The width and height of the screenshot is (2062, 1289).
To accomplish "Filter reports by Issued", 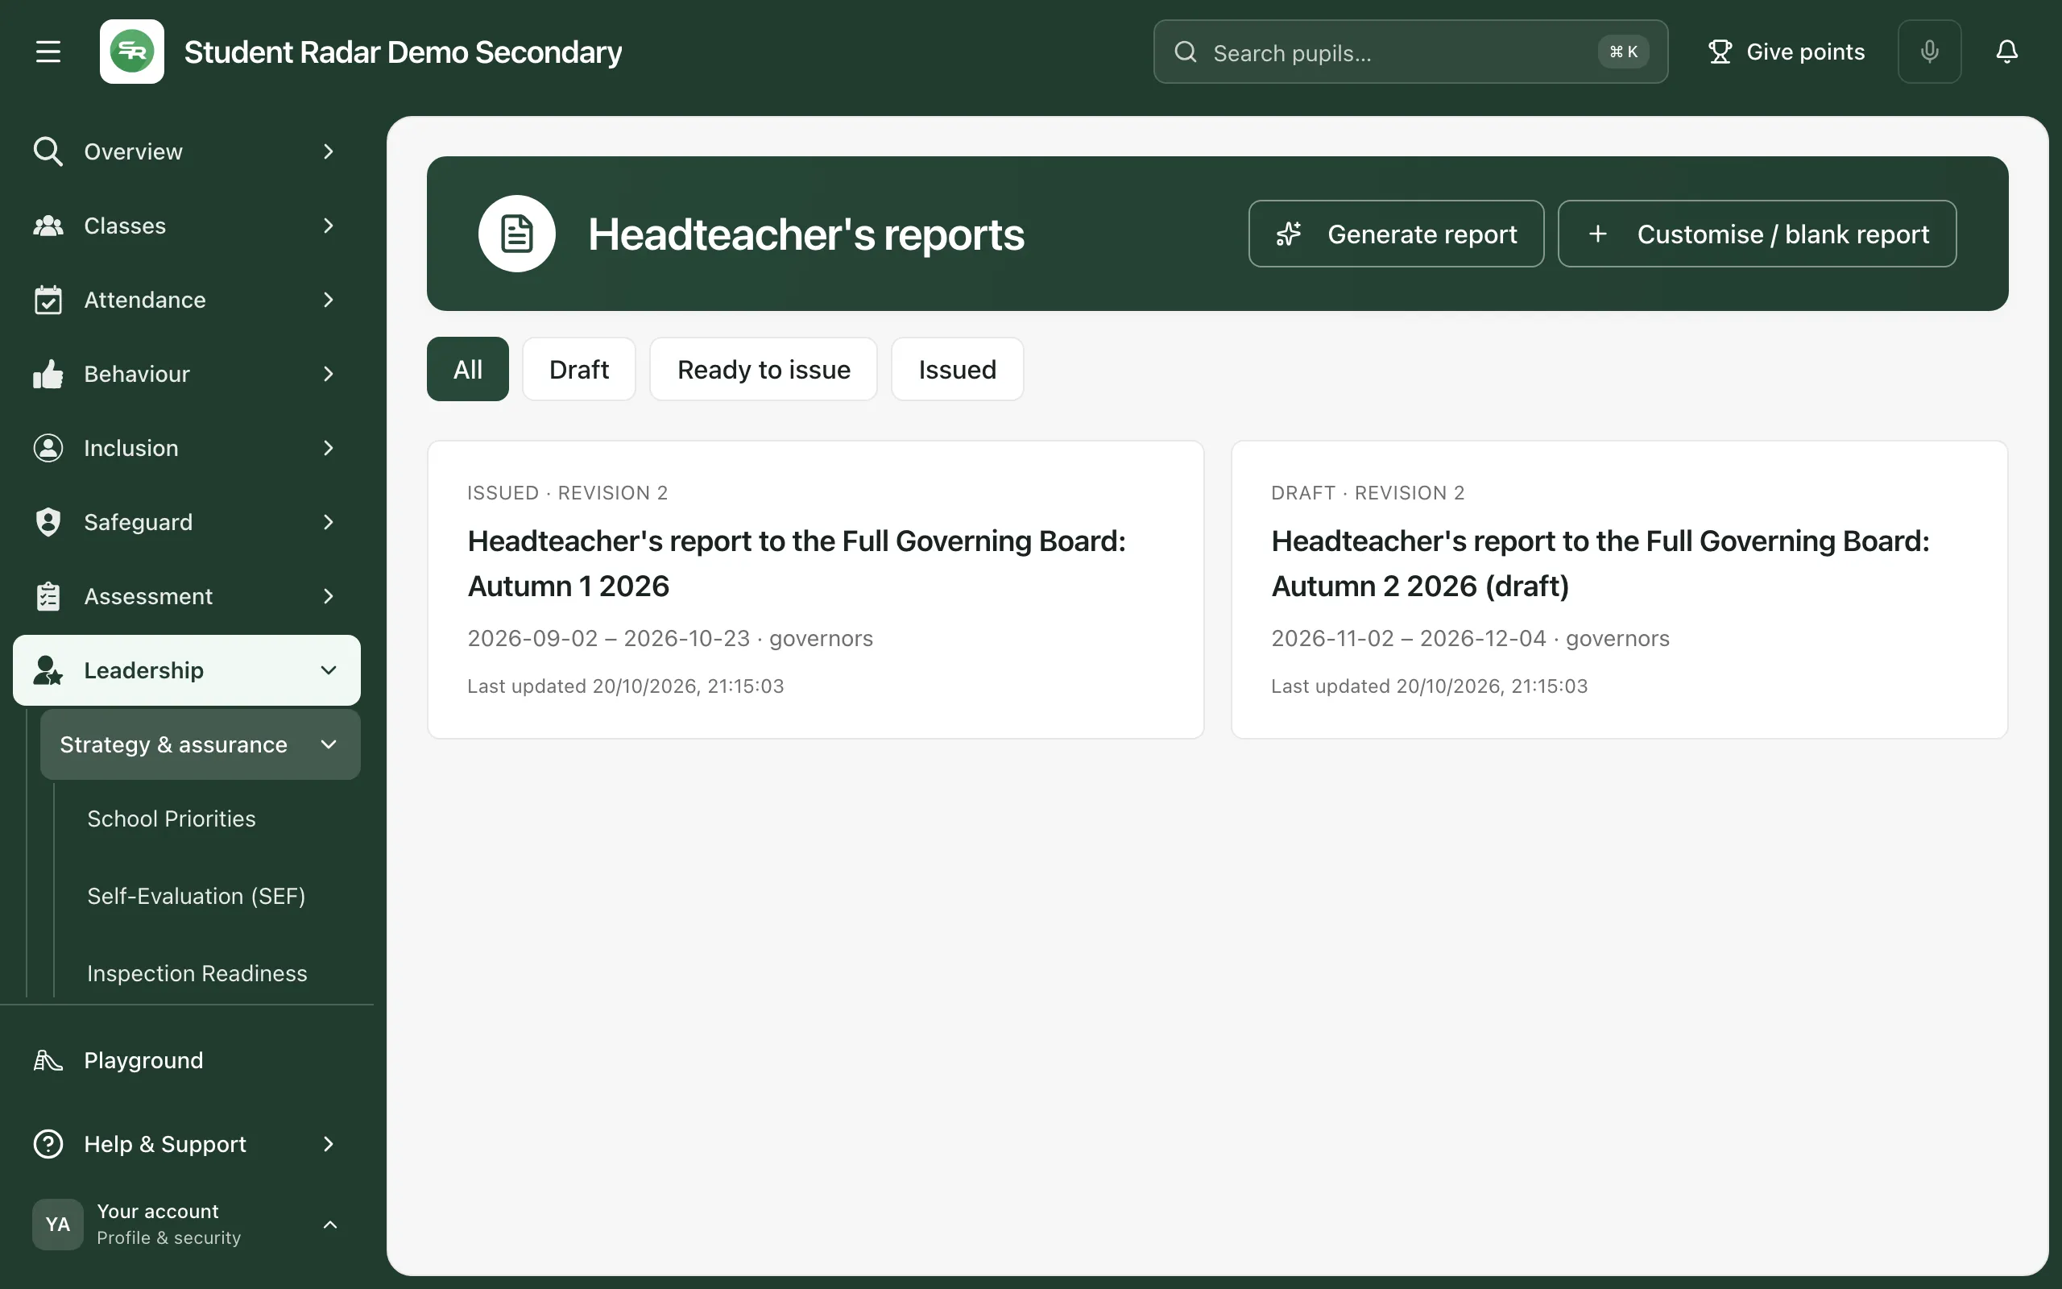I will (957, 369).
